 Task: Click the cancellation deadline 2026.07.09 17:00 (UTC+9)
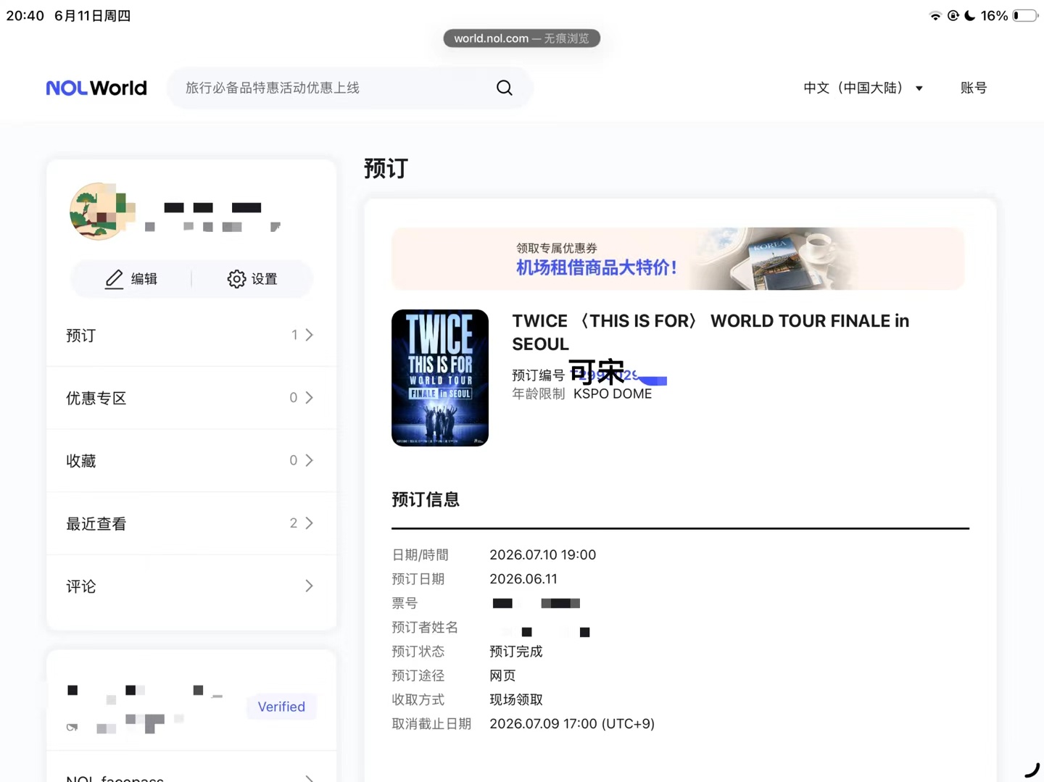tap(572, 723)
